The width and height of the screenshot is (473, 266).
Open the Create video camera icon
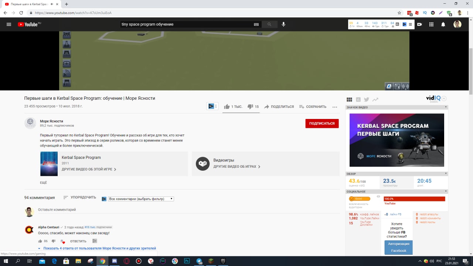(419, 24)
